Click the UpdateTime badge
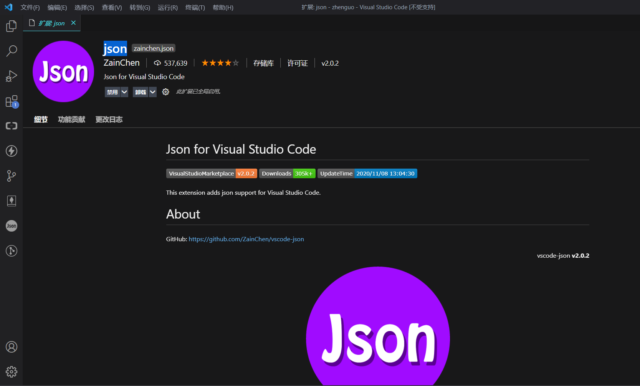Viewport: 640px width, 386px height. tap(367, 174)
